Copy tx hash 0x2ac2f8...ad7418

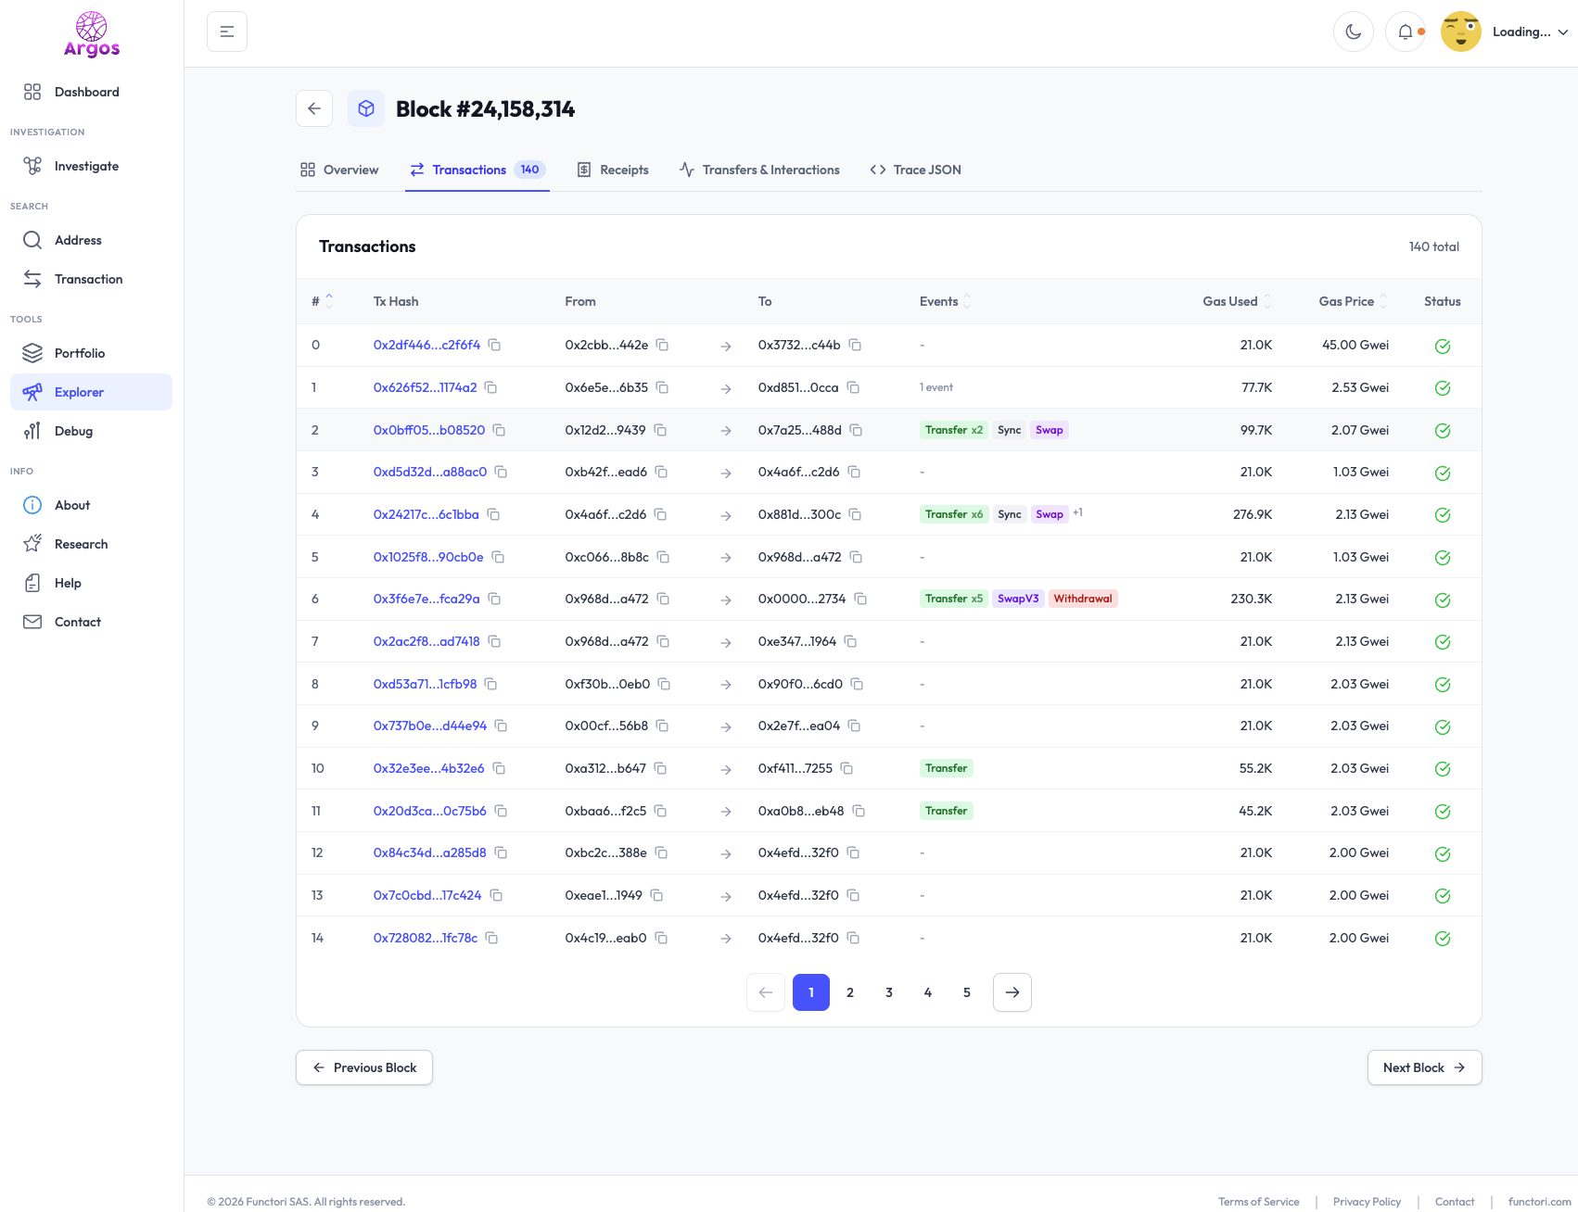coord(494,641)
